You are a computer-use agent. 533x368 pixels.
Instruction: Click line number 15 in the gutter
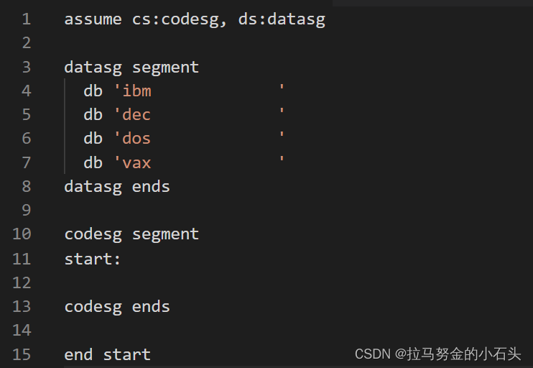point(22,354)
